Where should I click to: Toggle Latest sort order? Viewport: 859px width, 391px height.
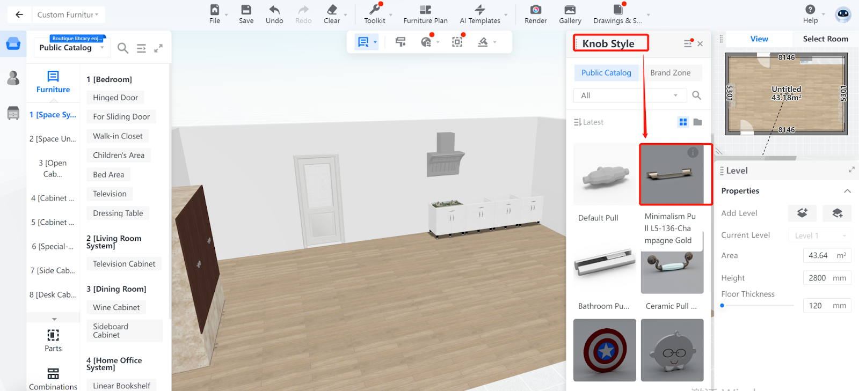pos(588,122)
